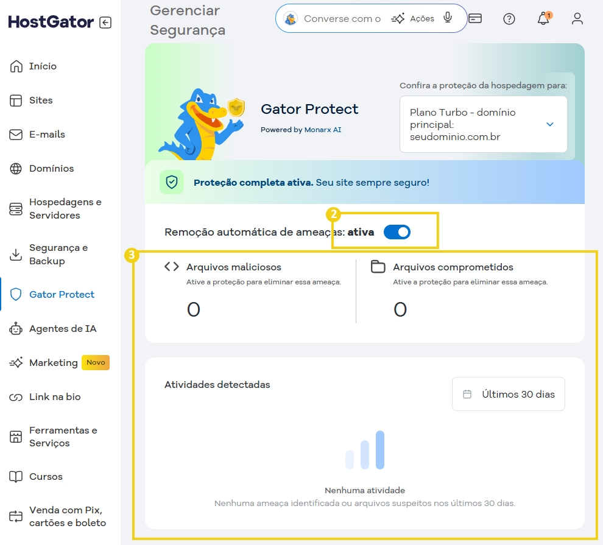Collapse the sidebar using the arrow icon
Image resolution: width=603 pixels, height=545 pixels.
tap(106, 21)
